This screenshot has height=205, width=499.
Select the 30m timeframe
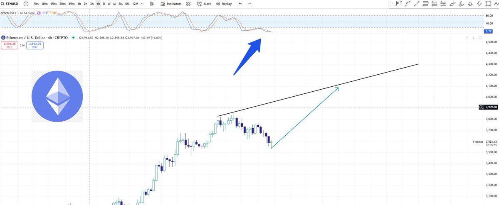(62, 4)
